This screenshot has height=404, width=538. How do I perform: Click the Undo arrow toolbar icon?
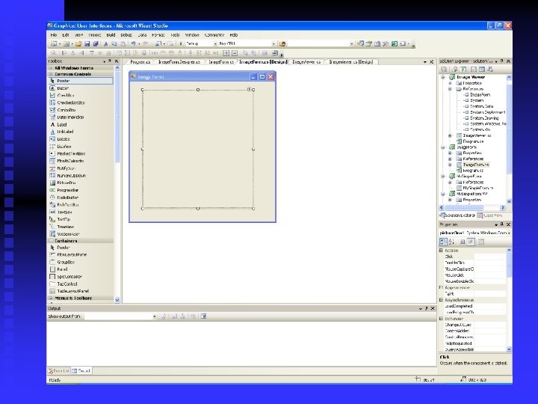133,44
